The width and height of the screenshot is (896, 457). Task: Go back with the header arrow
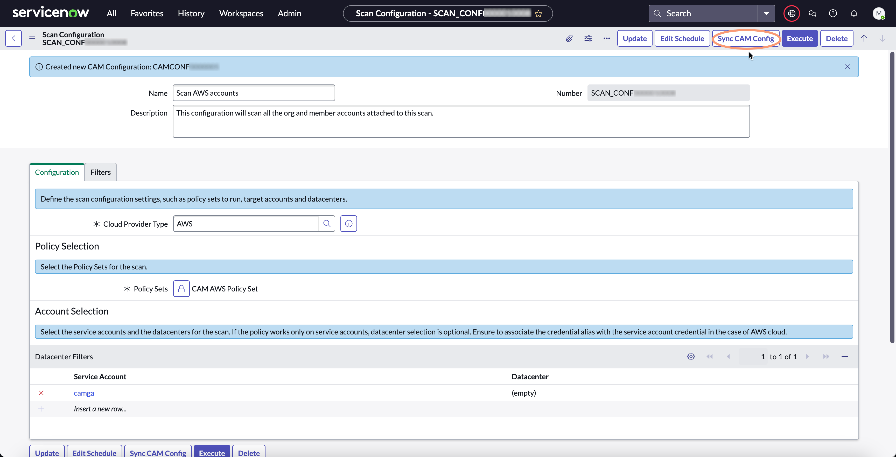click(x=13, y=38)
